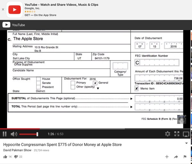Click the channel watermark in video corner
192x164 pixels.
click(x=181, y=119)
